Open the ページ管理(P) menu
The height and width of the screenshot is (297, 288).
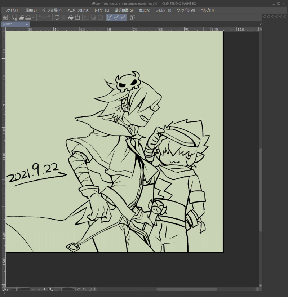52,10
